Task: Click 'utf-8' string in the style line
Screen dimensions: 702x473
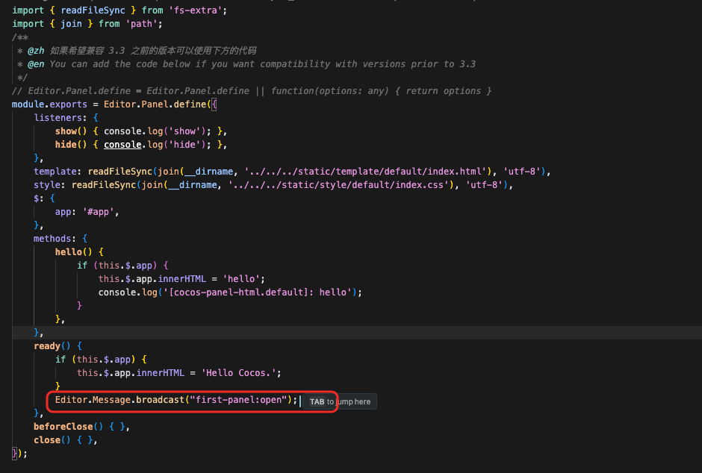Action: (x=484, y=184)
